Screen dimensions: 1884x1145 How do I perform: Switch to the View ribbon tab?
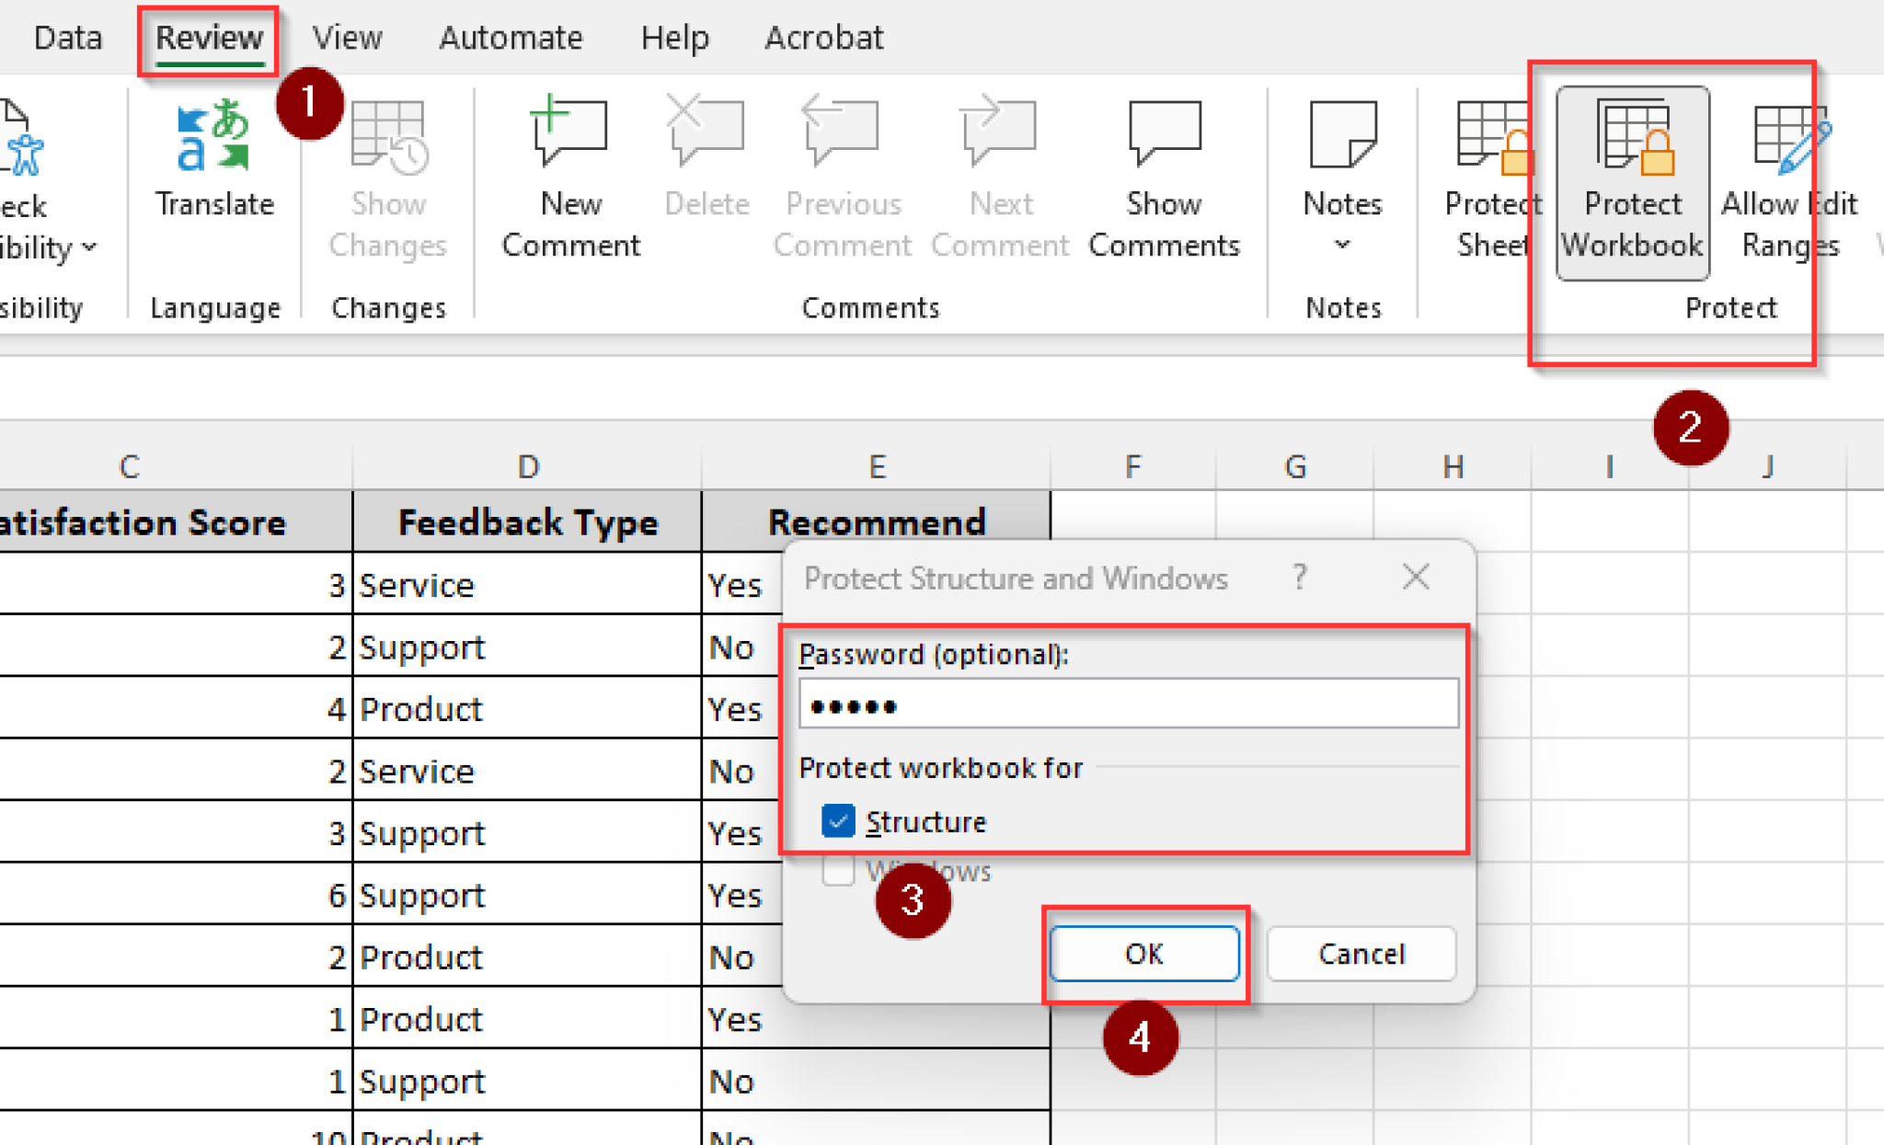(347, 38)
